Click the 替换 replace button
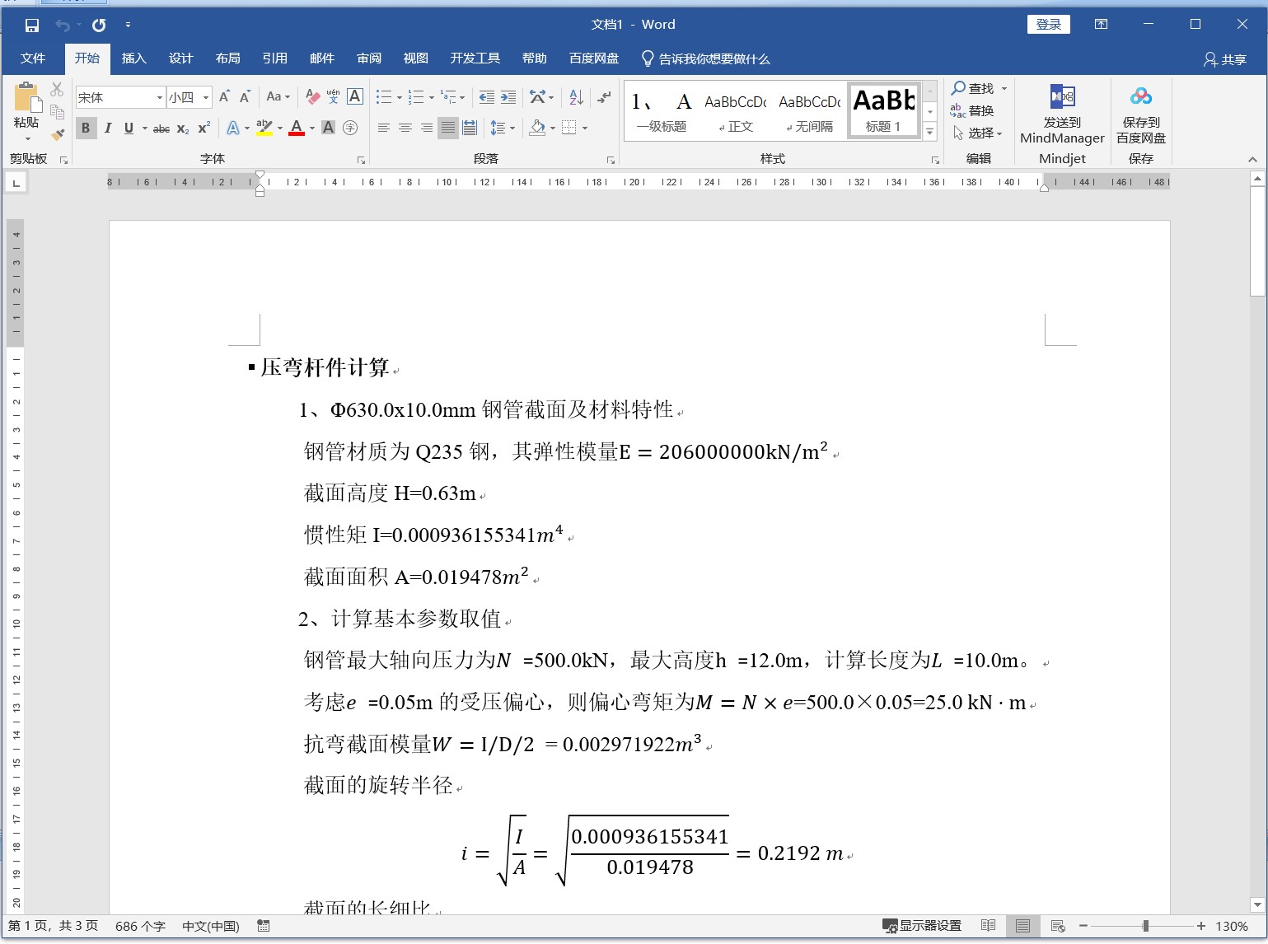Image resolution: width=1268 pixels, height=944 pixels. tap(972, 110)
